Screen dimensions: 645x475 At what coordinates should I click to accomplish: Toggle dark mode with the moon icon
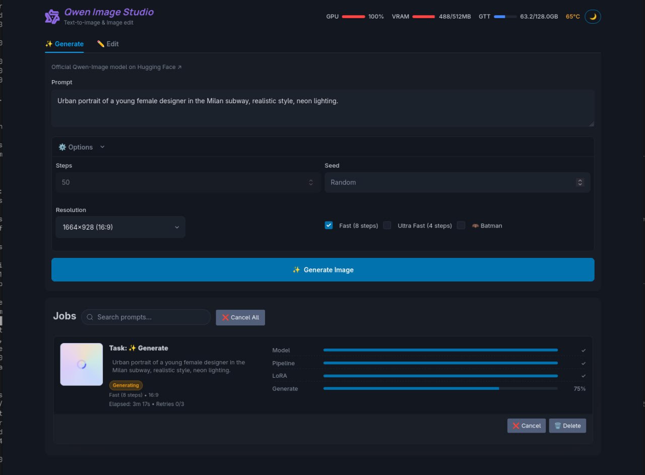coord(593,17)
